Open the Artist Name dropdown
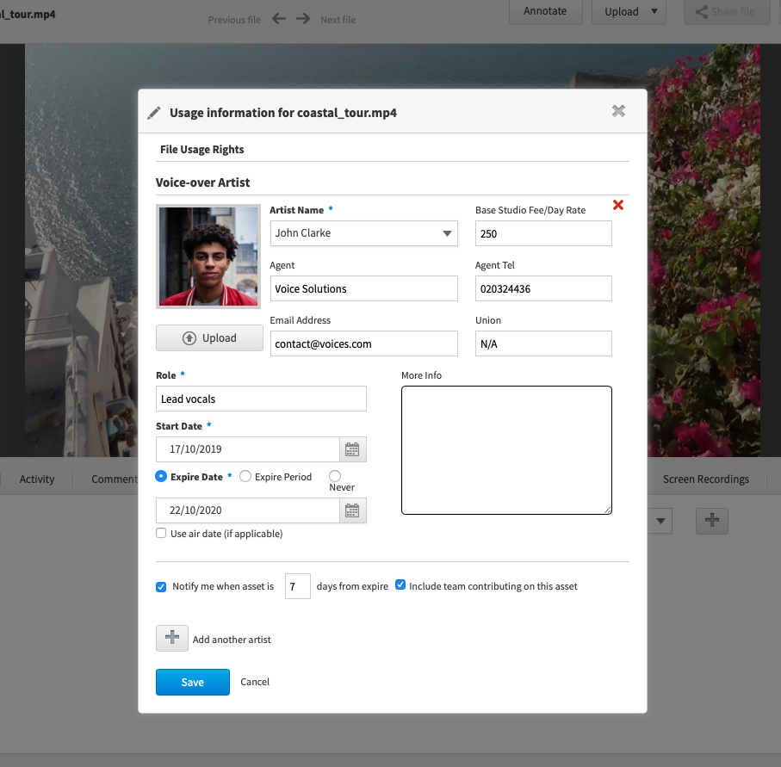Image resolution: width=781 pixels, height=767 pixels. tap(363, 233)
